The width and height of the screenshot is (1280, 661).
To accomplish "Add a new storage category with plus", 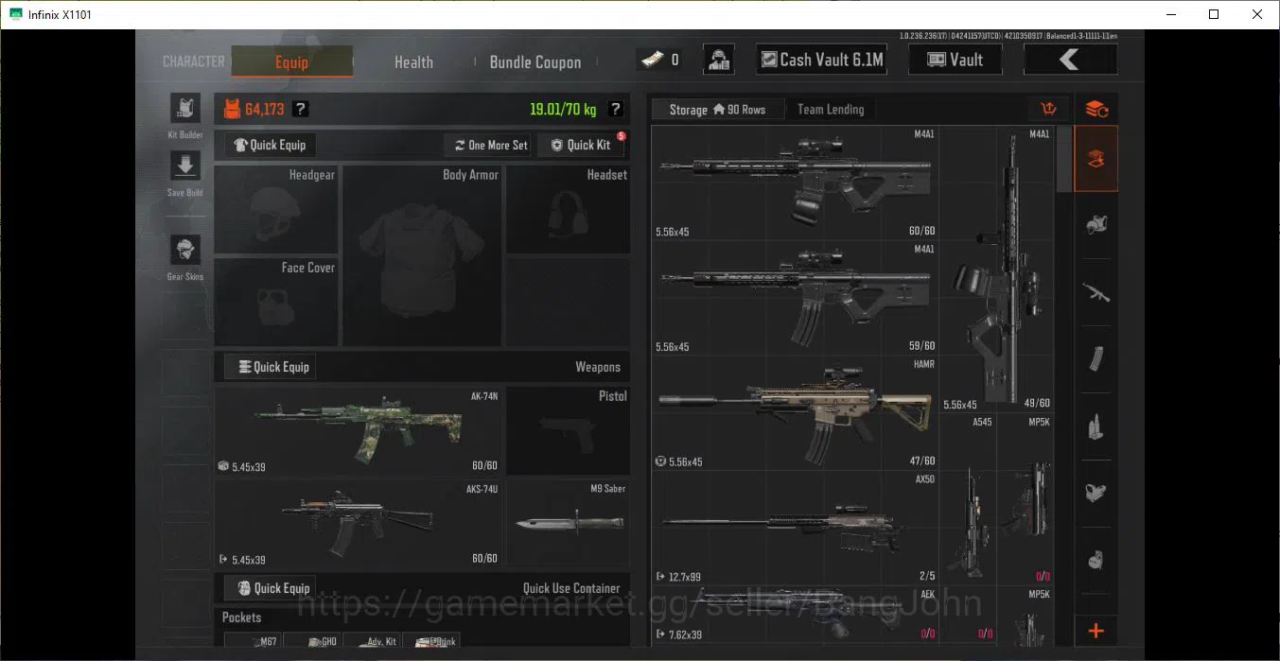I will click(1096, 631).
